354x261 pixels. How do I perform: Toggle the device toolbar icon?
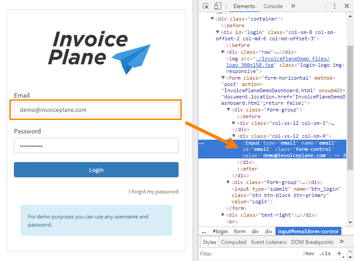(x=218, y=6)
